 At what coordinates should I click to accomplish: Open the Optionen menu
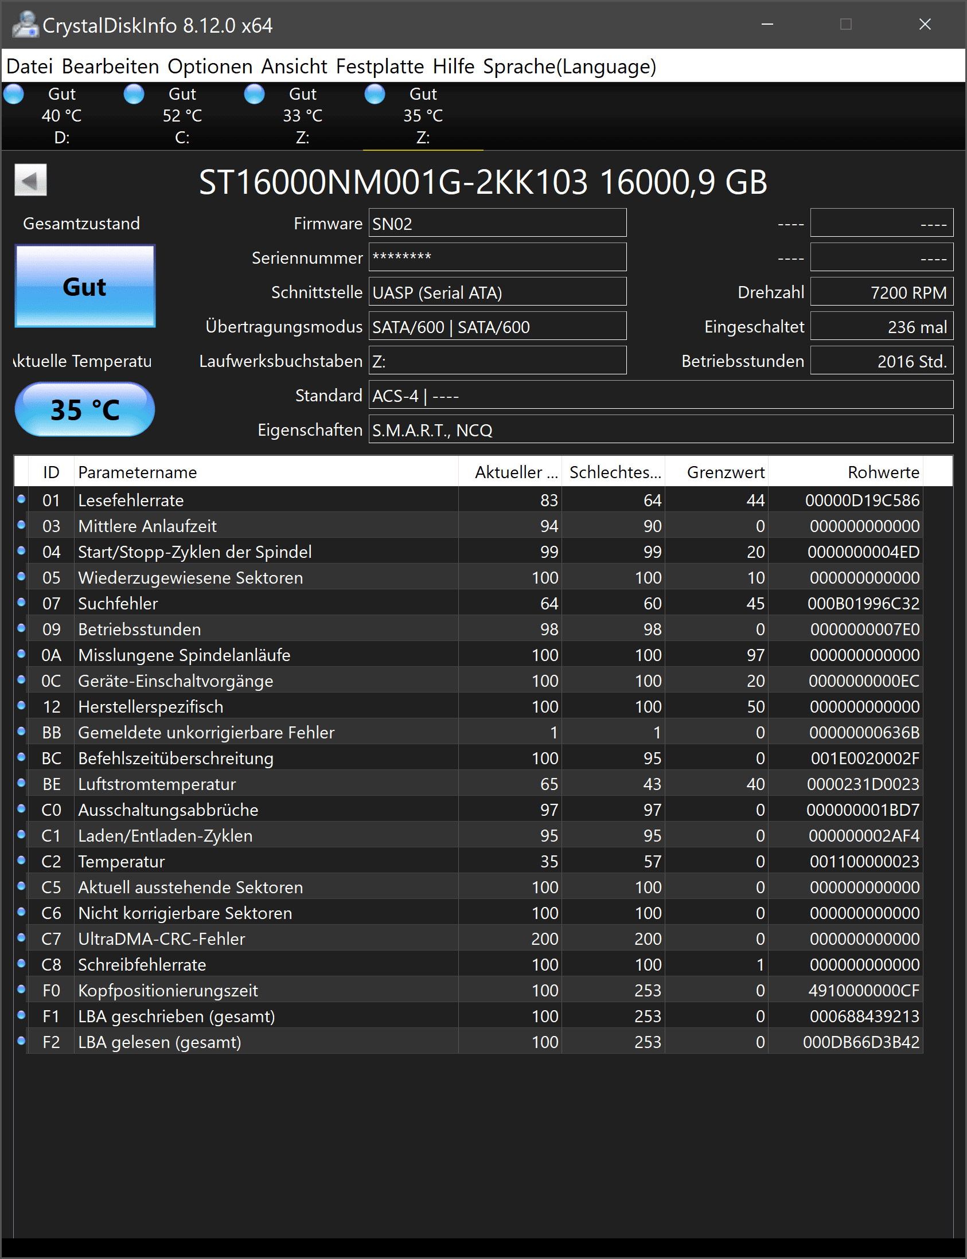(210, 67)
